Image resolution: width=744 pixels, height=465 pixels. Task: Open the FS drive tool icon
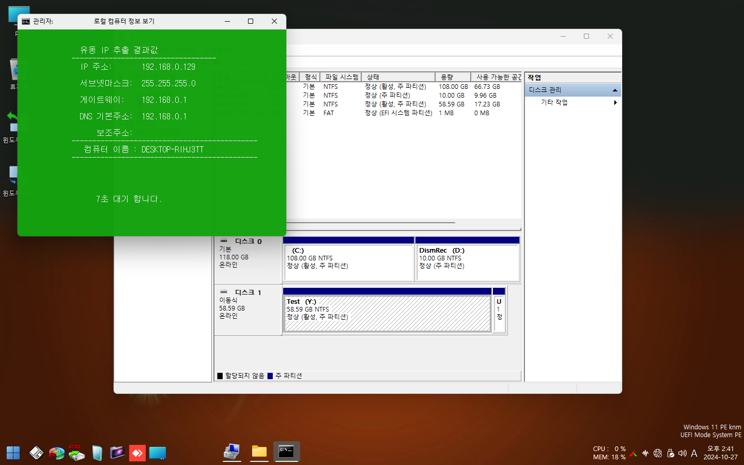coord(76,453)
